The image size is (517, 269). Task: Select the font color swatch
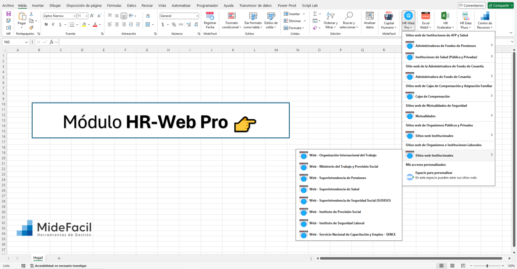tap(96, 25)
